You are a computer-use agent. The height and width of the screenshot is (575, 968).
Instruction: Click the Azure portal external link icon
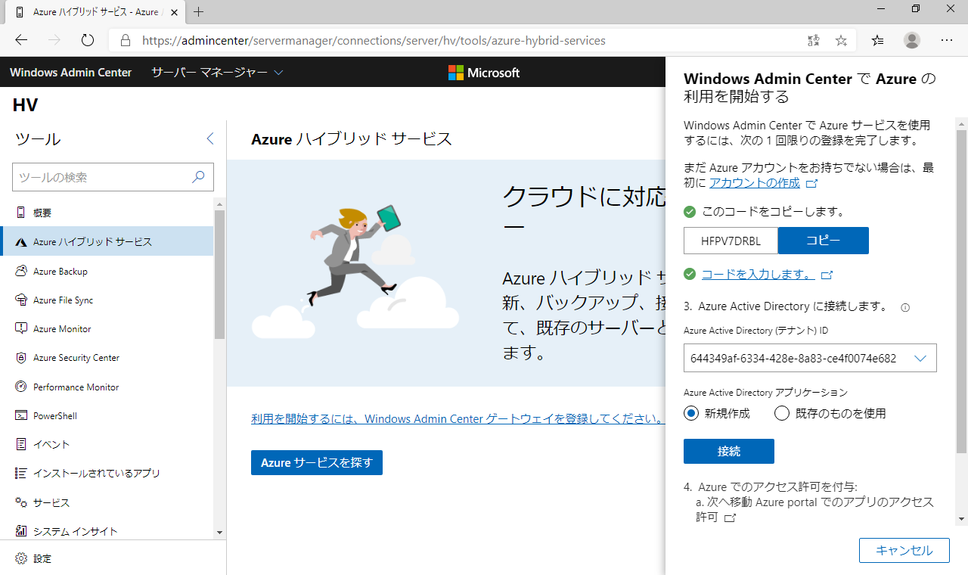pyautogui.click(x=730, y=518)
